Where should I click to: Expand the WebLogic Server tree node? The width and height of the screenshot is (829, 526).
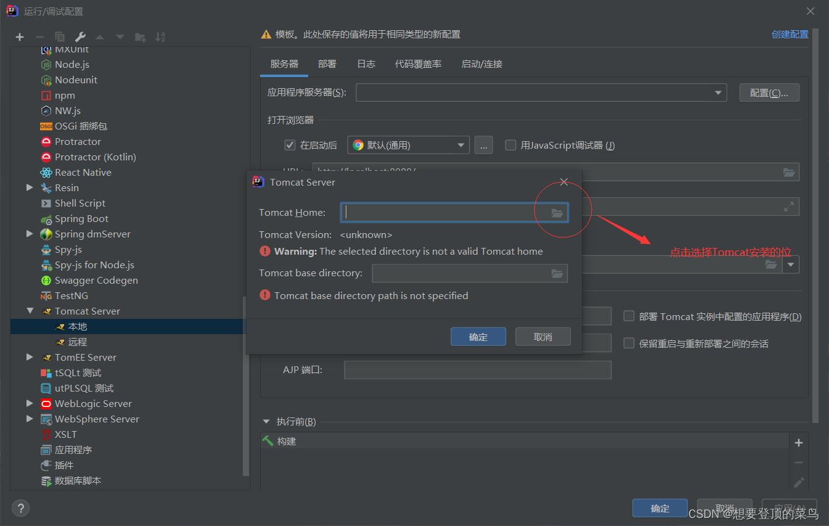coord(30,403)
